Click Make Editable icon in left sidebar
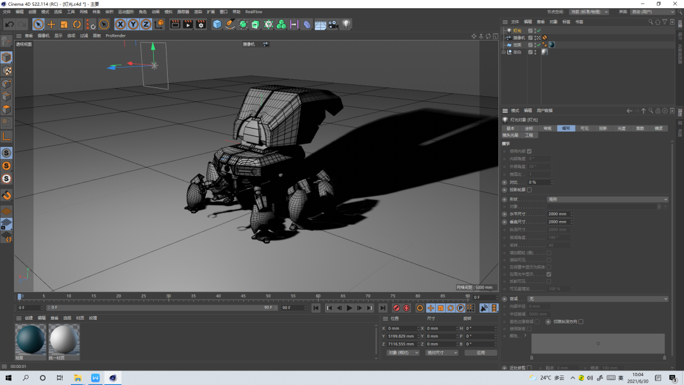The height and width of the screenshot is (385, 684). click(x=6, y=41)
